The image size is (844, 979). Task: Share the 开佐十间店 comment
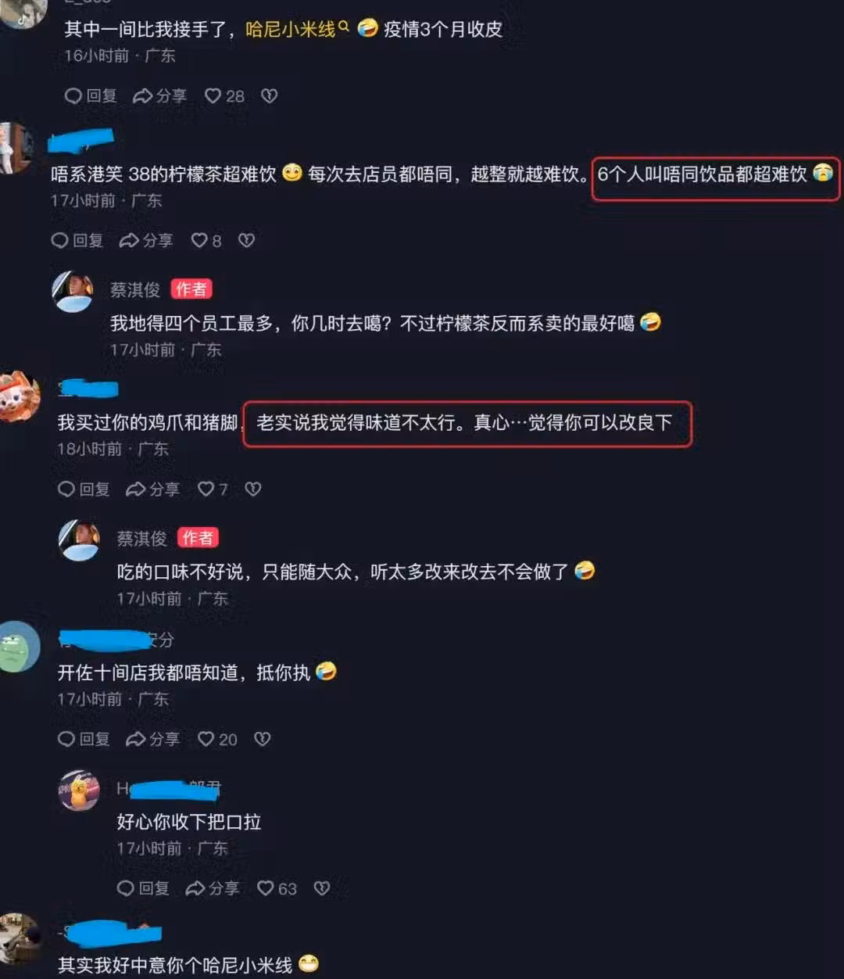tap(153, 739)
